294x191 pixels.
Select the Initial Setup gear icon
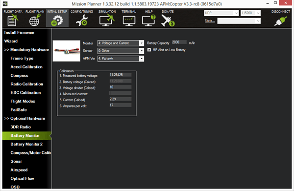click(57, 21)
